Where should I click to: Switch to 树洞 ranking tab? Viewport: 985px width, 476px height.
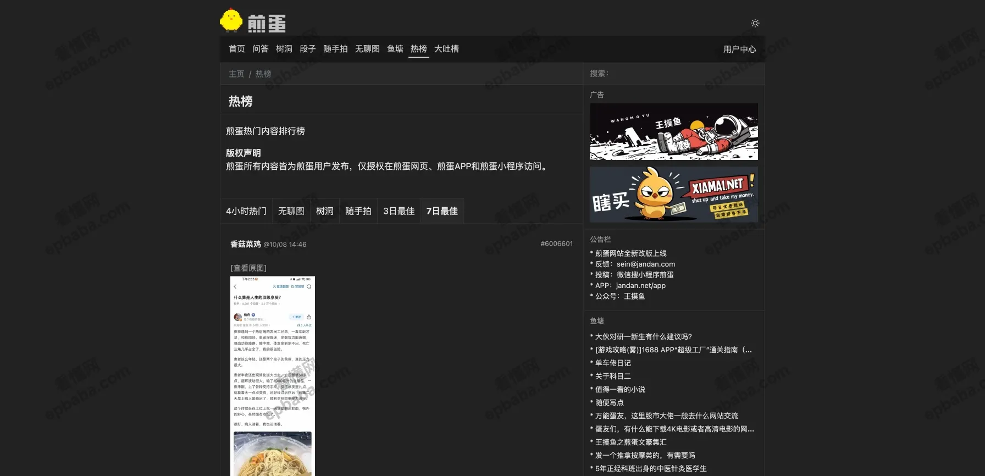[325, 211]
